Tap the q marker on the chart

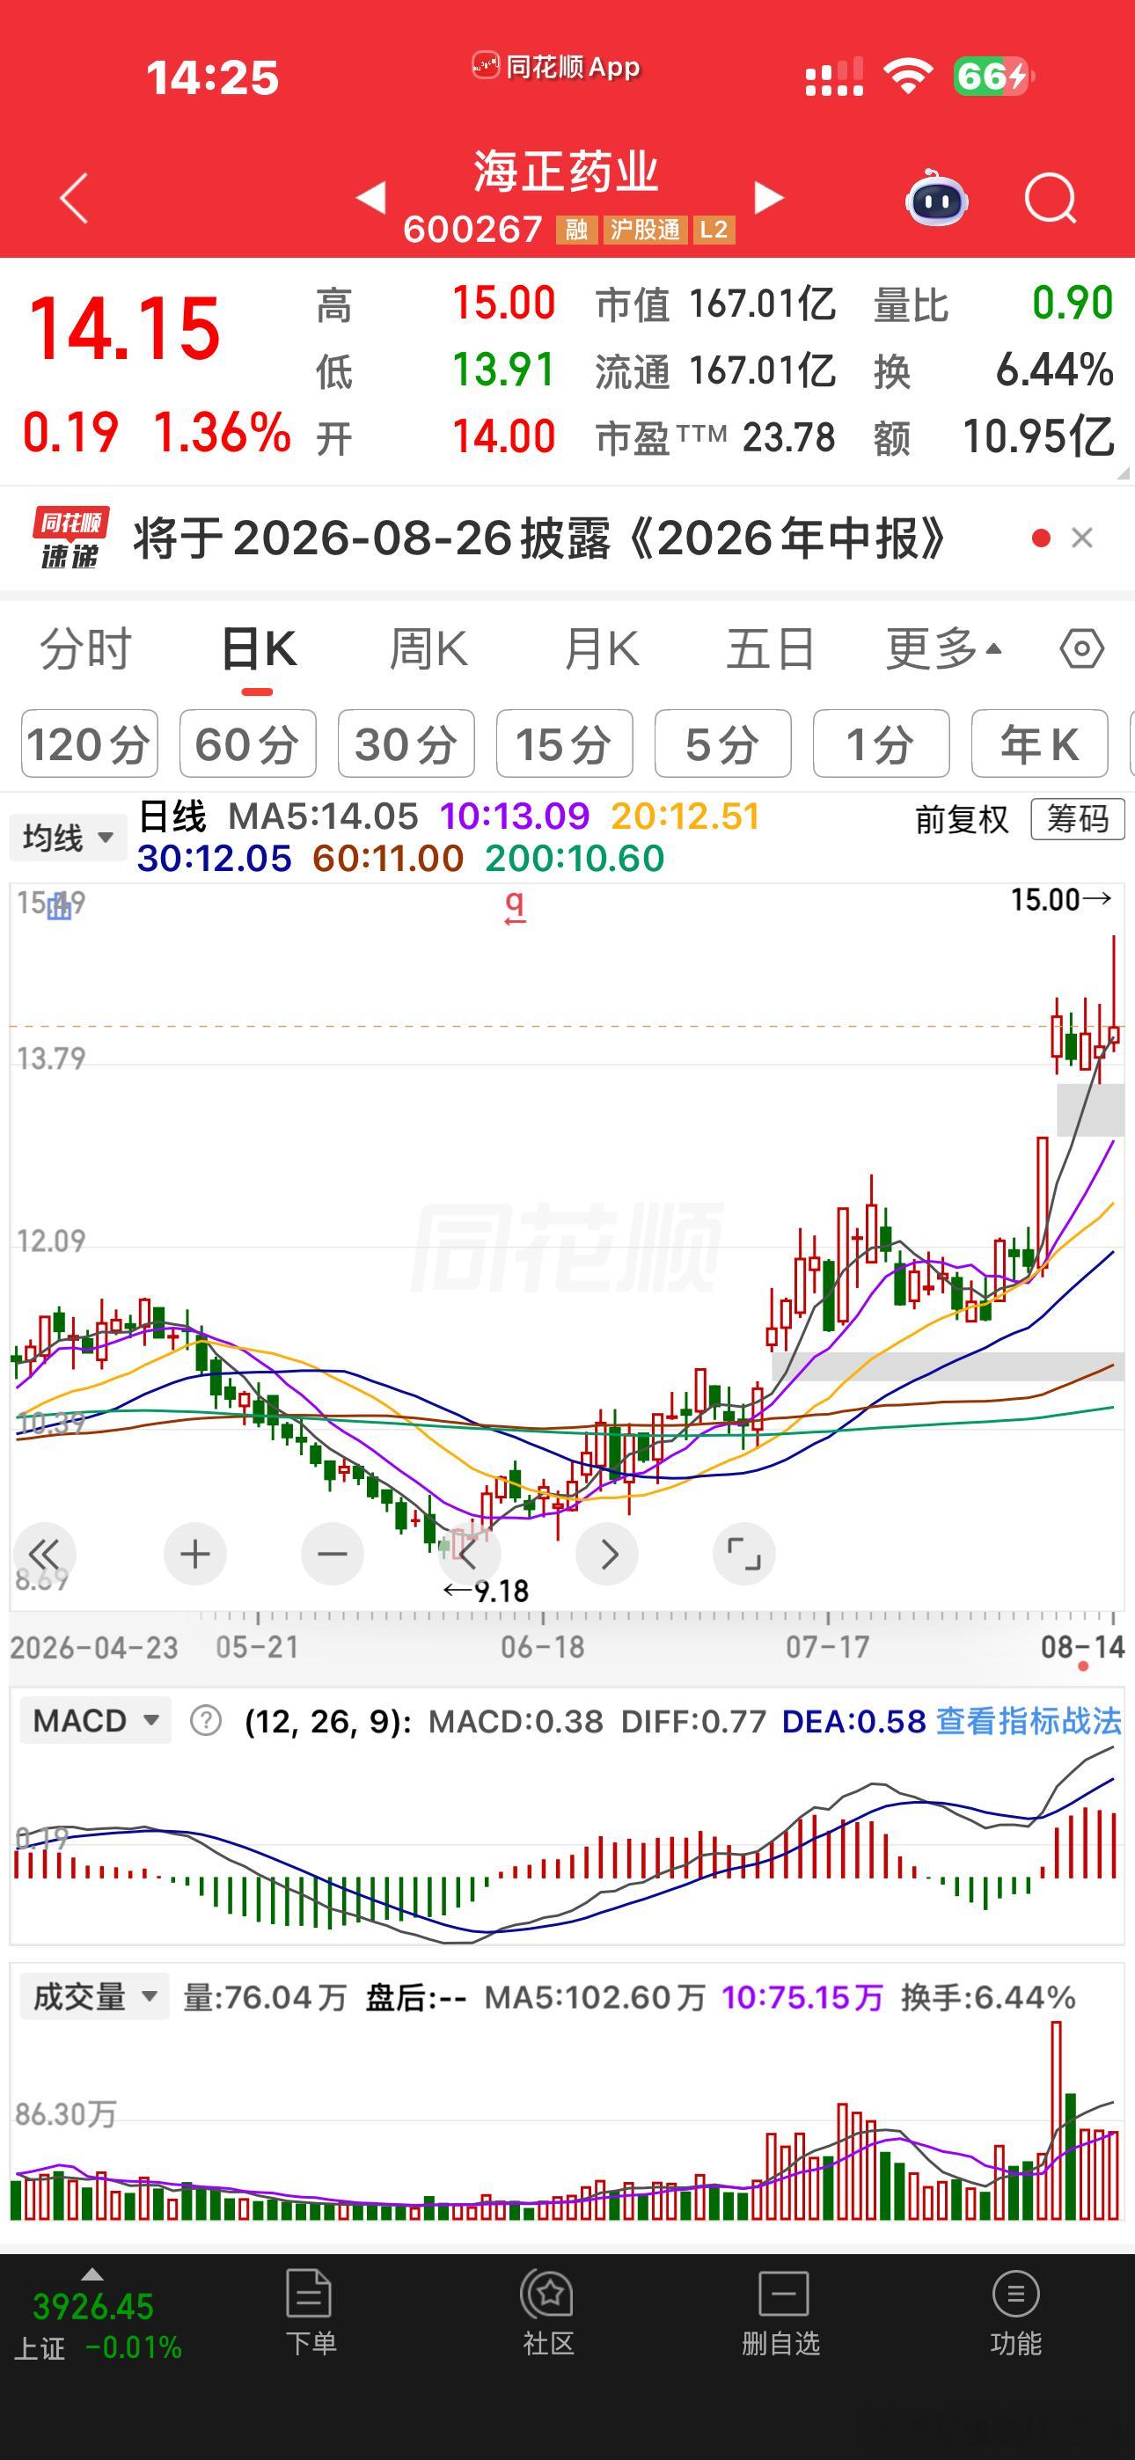pos(515,906)
